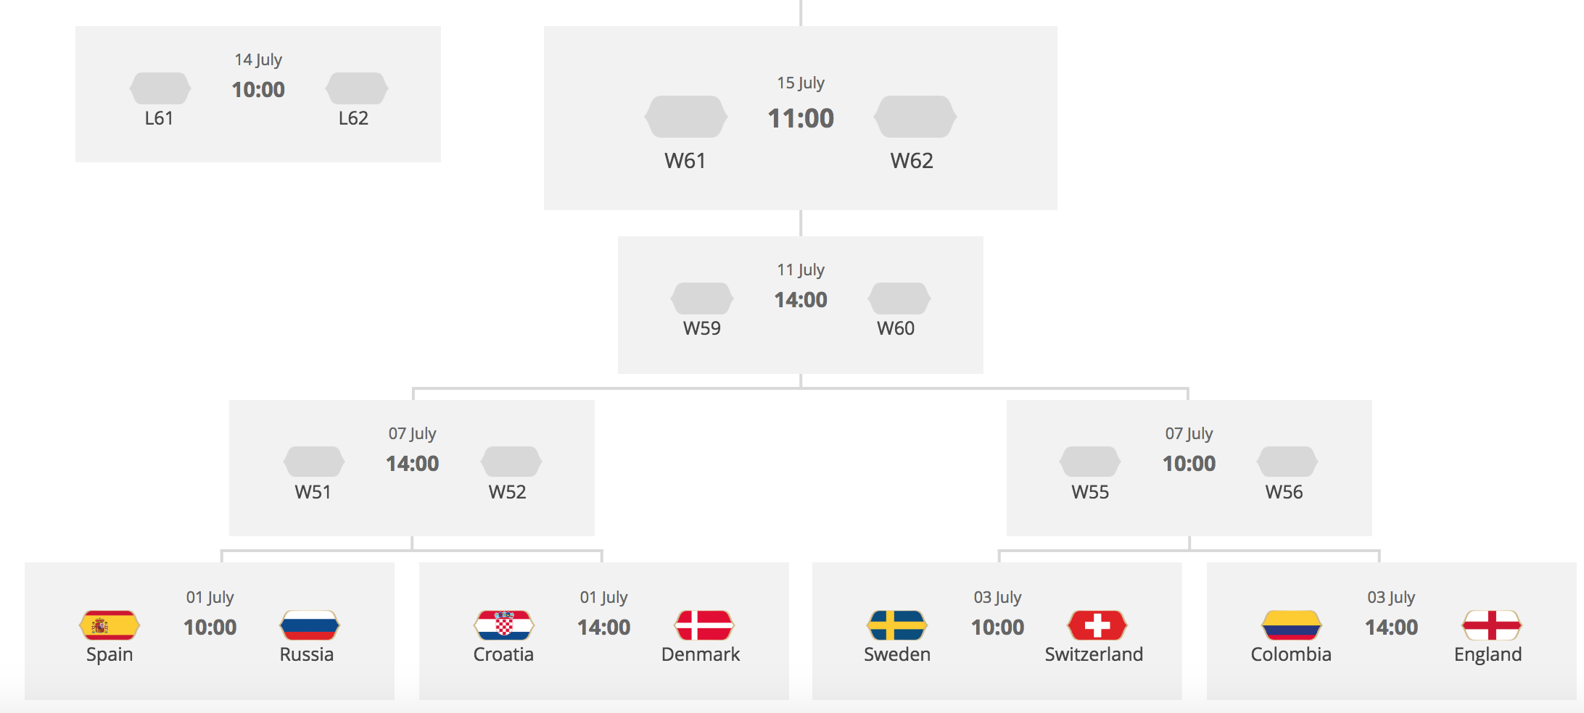The height and width of the screenshot is (713, 1584).
Task: Click the Switzerland flag icon
Action: (1097, 625)
